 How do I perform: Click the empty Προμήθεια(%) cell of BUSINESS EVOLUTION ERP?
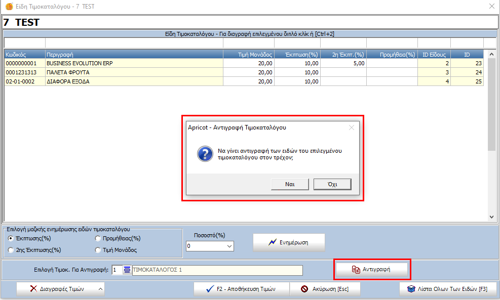[x=392, y=63]
